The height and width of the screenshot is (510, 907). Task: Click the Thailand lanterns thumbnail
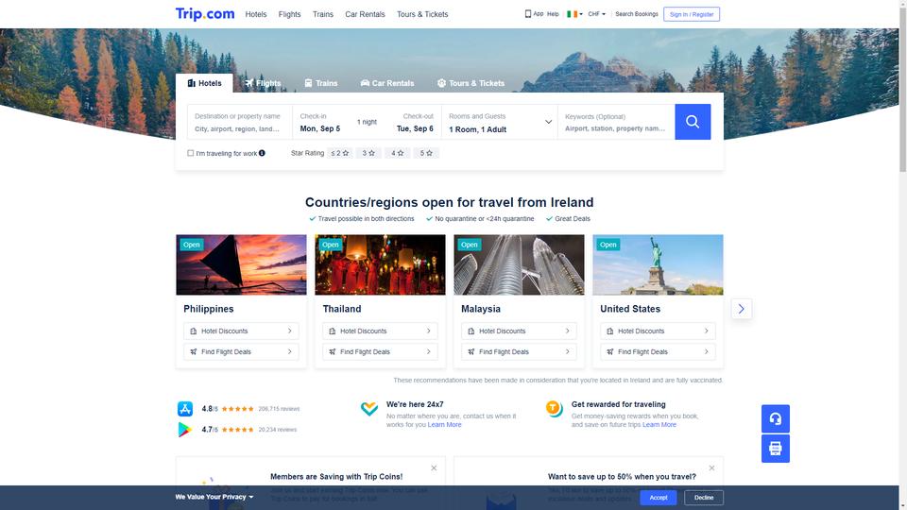[380, 264]
